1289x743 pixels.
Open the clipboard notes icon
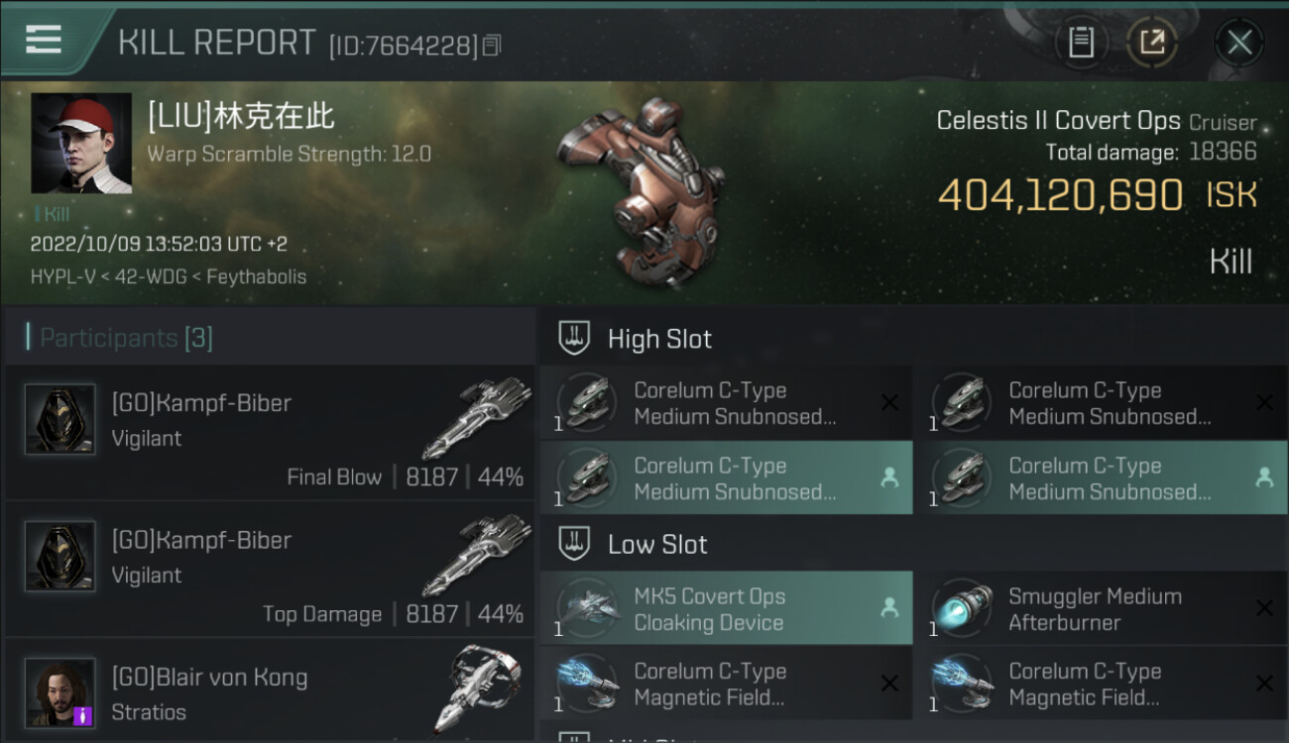tap(1081, 42)
